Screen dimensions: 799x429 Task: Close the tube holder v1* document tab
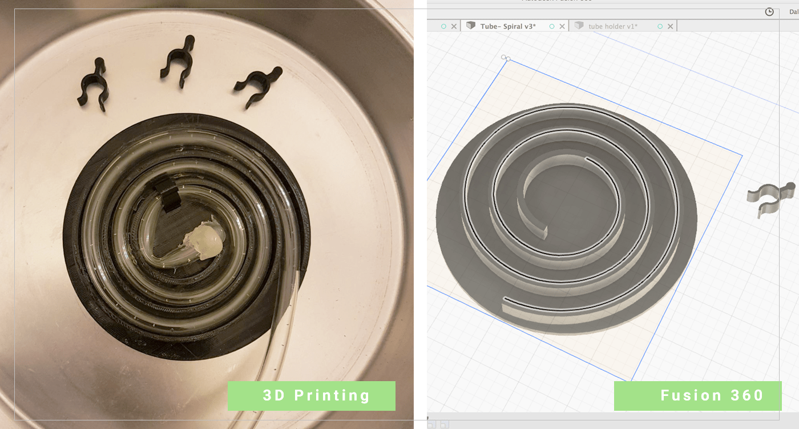[x=670, y=26]
